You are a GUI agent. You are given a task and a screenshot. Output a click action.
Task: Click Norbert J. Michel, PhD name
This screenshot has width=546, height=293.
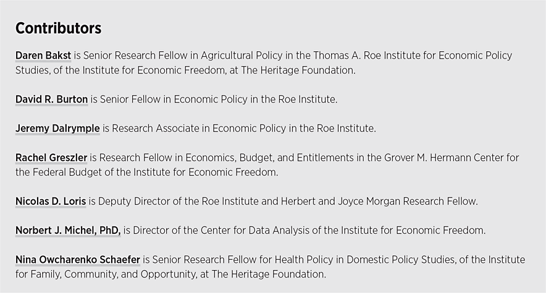coord(68,231)
